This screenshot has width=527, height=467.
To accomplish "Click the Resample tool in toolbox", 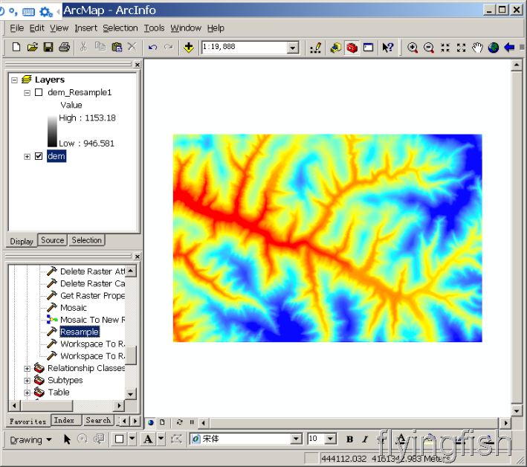I will pos(79,332).
